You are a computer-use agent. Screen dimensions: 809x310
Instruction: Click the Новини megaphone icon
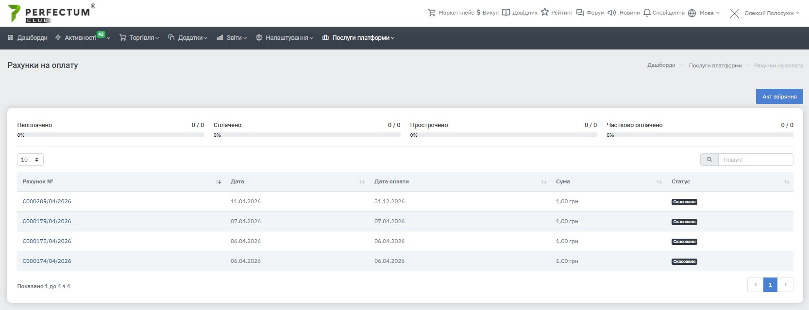click(x=612, y=13)
